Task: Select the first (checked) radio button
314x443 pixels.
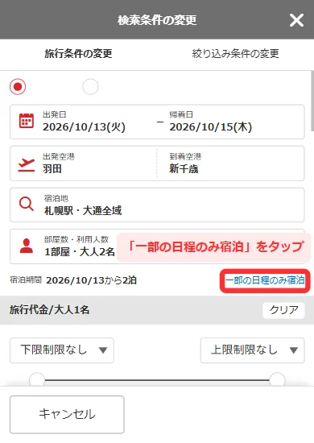Action: click(18, 86)
